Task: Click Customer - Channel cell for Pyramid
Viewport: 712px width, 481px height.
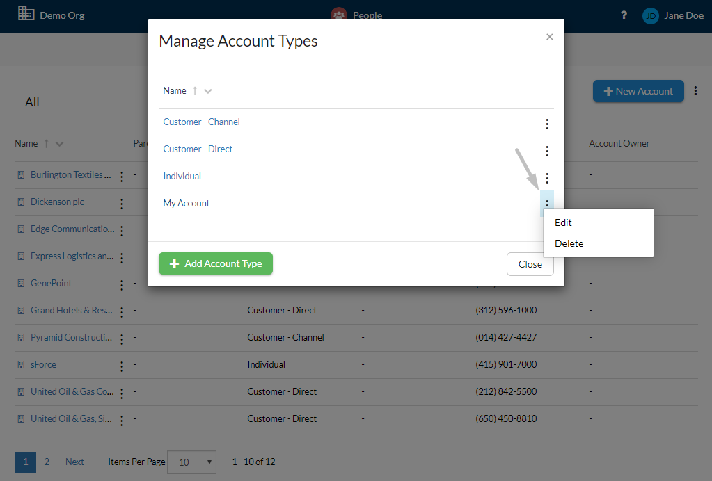Action: click(285, 338)
